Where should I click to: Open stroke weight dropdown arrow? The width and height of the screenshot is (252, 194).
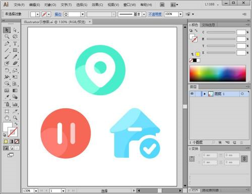click(83, 14)
